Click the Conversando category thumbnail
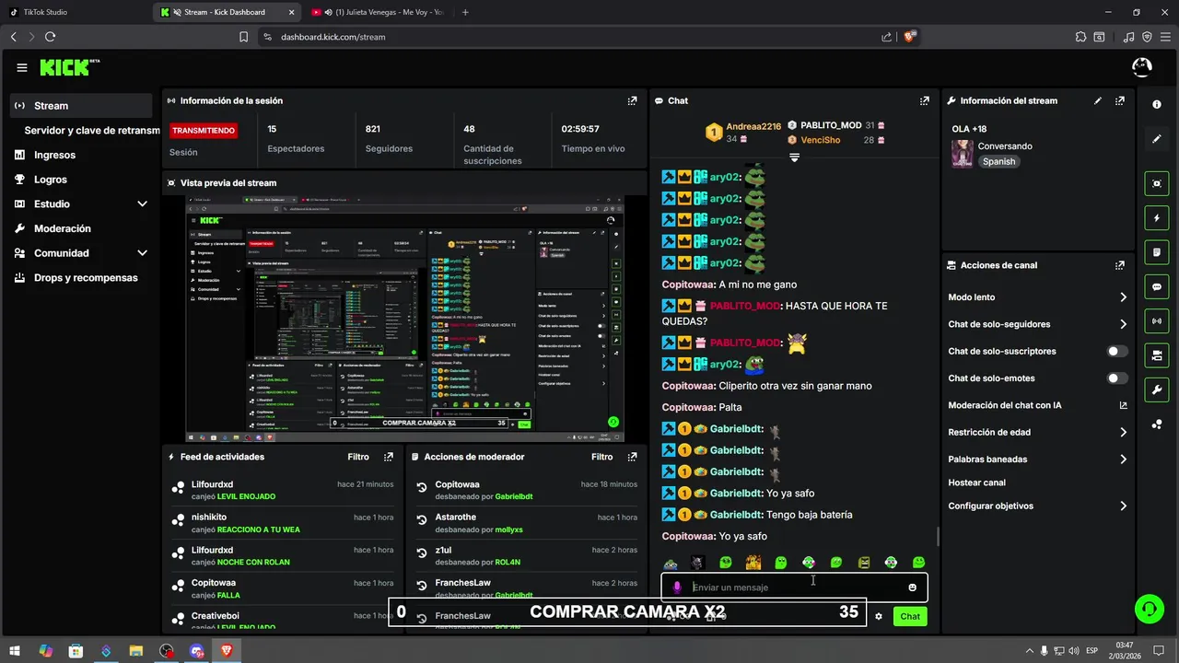 [x=963, y=154]
